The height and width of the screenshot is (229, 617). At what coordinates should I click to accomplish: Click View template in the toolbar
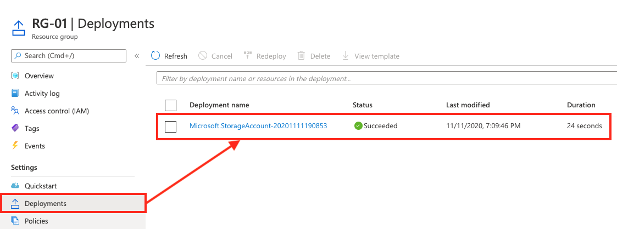tap(370, 56)
